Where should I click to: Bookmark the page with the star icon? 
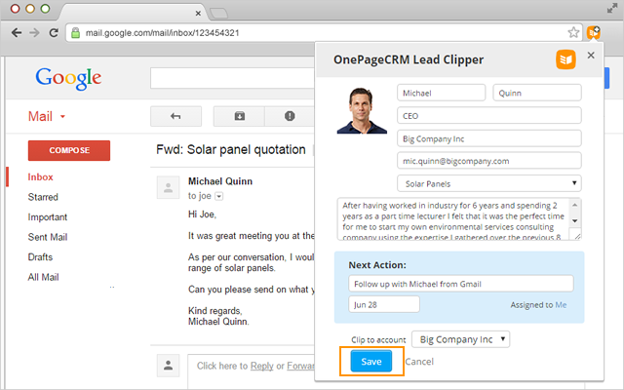coord(573,32)
